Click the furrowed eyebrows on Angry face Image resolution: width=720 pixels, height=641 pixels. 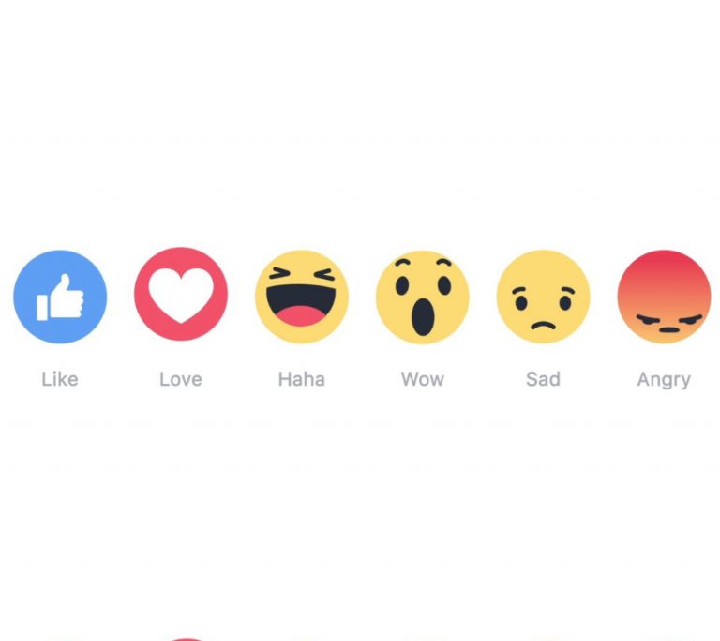[x=669, y=318]
